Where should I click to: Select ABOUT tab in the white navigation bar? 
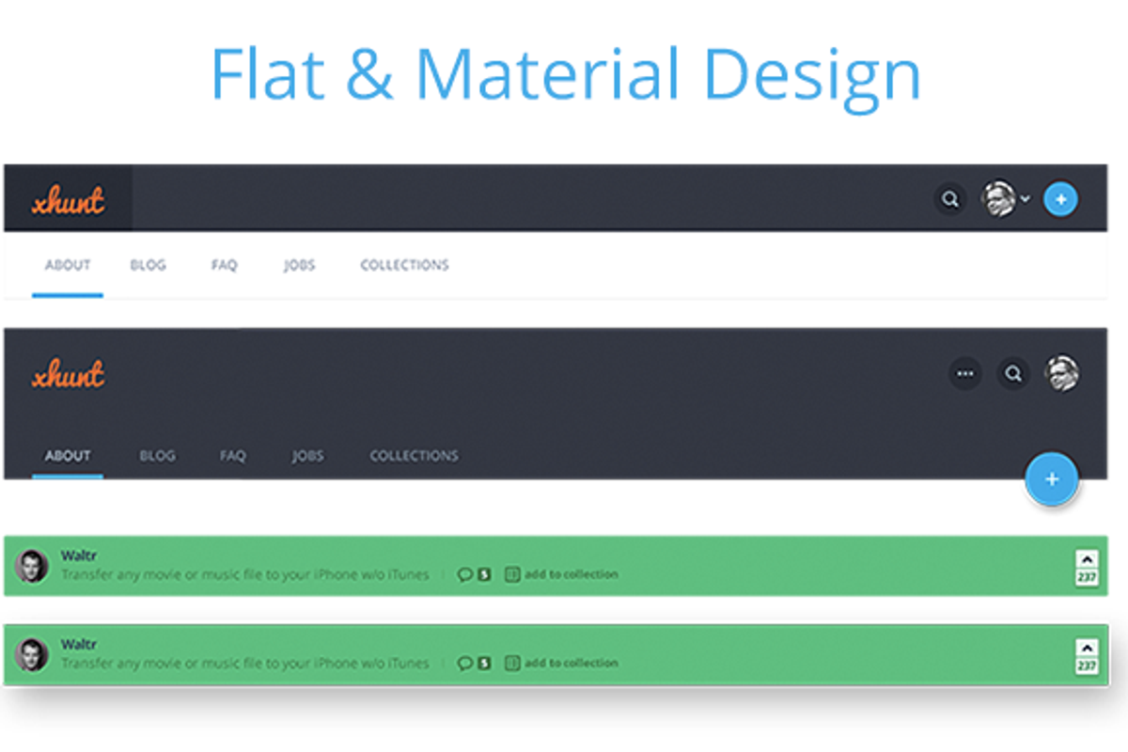[x=68, y=265]
